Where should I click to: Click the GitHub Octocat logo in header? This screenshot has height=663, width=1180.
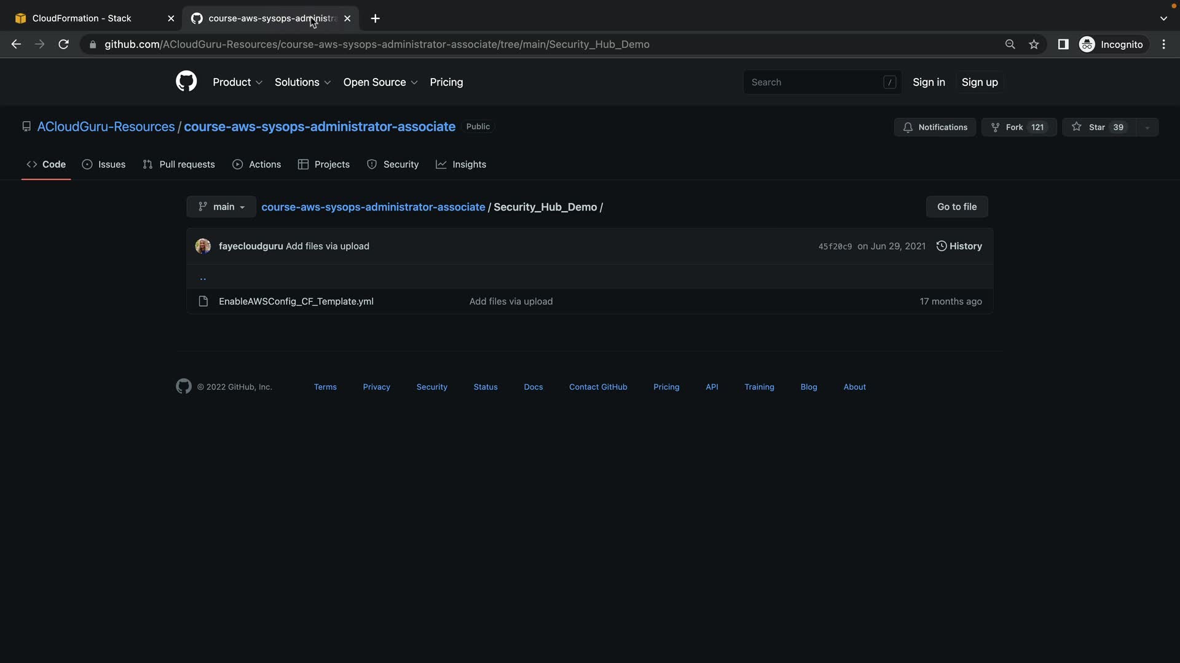point(186,82)
